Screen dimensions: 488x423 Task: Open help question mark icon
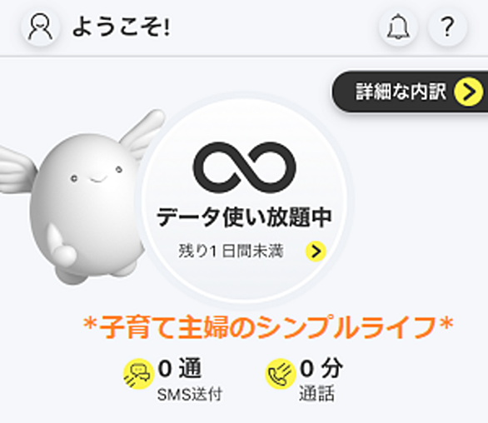447,27
